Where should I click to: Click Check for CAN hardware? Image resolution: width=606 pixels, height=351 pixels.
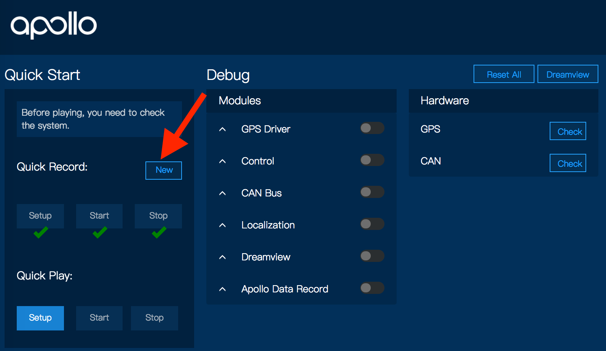point(568,163)
